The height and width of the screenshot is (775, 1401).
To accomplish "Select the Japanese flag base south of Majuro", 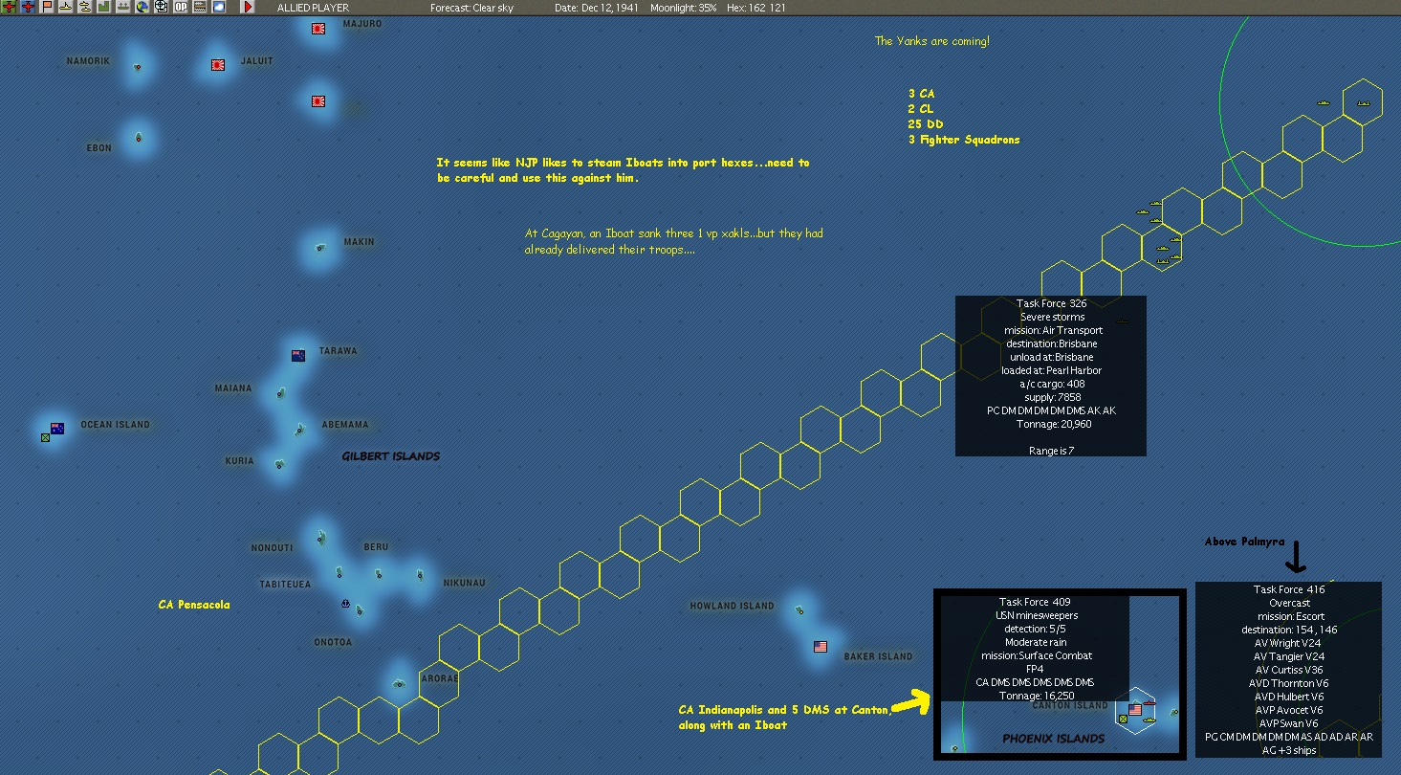I will tap(318, 100).
